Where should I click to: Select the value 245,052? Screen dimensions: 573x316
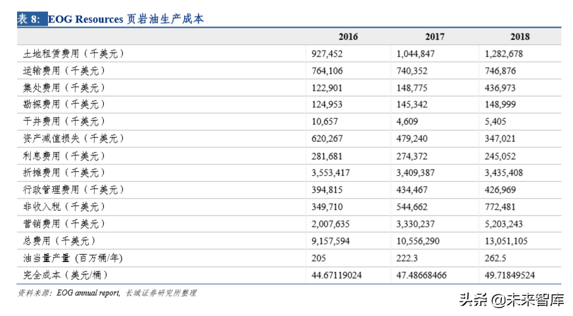(x=500, y=156)
